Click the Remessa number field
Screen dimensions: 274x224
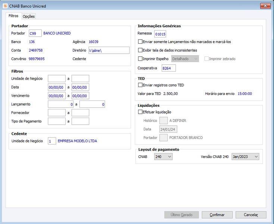click(160, 34)
